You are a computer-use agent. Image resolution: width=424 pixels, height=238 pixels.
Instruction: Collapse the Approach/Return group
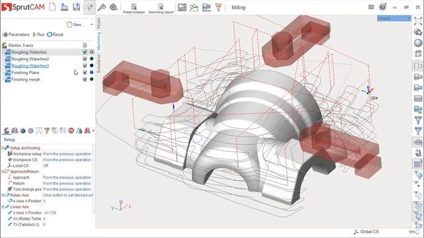3,172
